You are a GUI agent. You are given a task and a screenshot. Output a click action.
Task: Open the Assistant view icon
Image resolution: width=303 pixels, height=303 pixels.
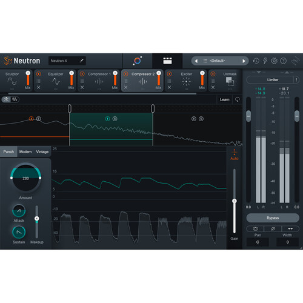click(x=138, y=61)
